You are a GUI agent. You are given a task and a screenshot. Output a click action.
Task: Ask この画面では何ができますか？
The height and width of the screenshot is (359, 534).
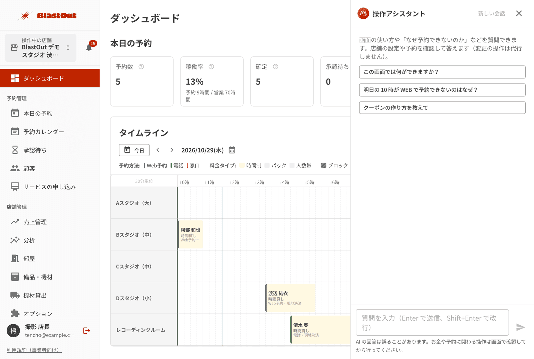(x=442, y=72)
